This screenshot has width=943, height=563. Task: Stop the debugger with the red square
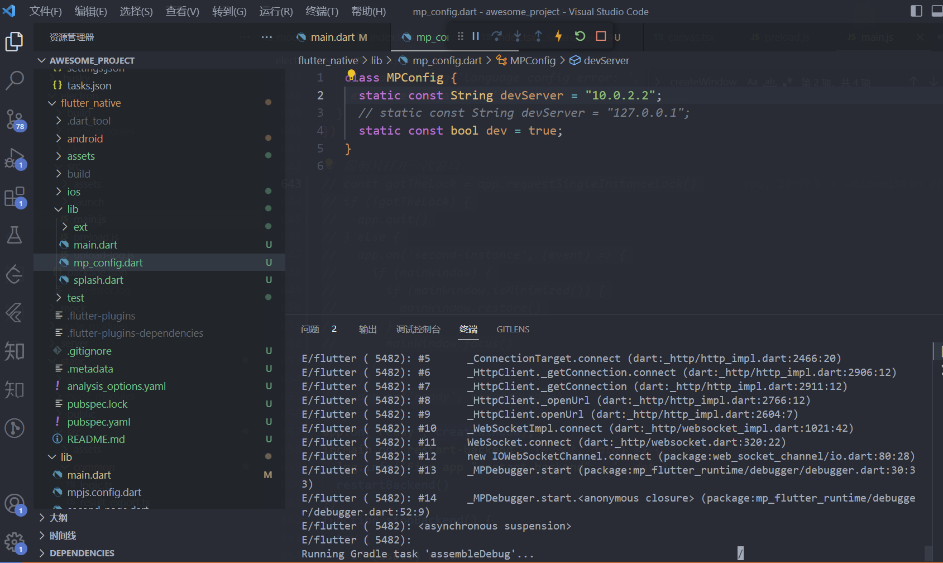click(601, 36)
